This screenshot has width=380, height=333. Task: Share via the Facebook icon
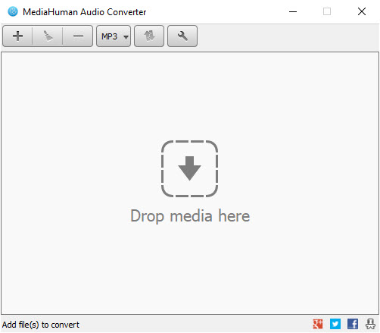pyautogui.click(x=353, y=324)
